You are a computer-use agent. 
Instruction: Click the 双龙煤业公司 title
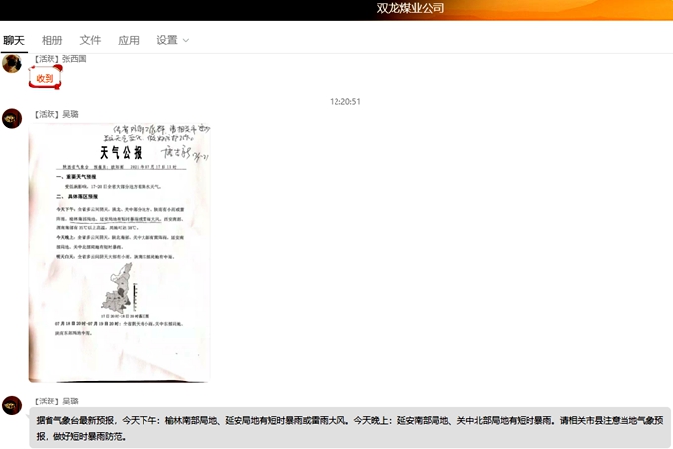click(410, 8)
